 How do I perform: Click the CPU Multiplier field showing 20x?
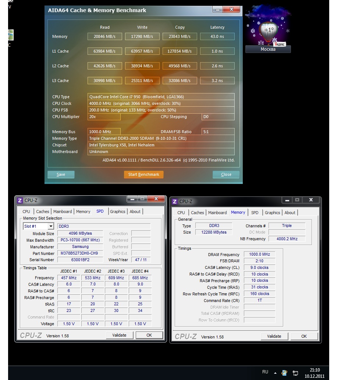coord(104,117)
